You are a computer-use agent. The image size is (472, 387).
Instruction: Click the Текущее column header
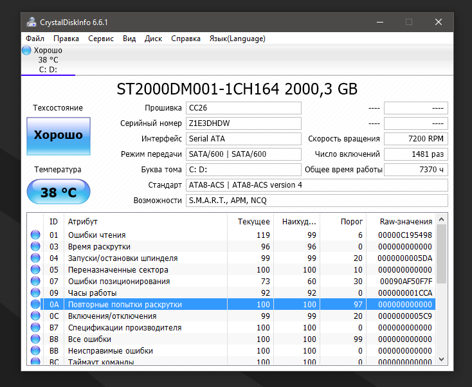pos(250,222)
